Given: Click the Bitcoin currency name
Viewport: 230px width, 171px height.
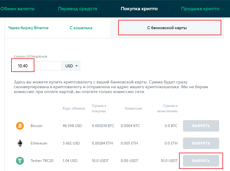Looking at the screenshot, I should pos(36,126).
